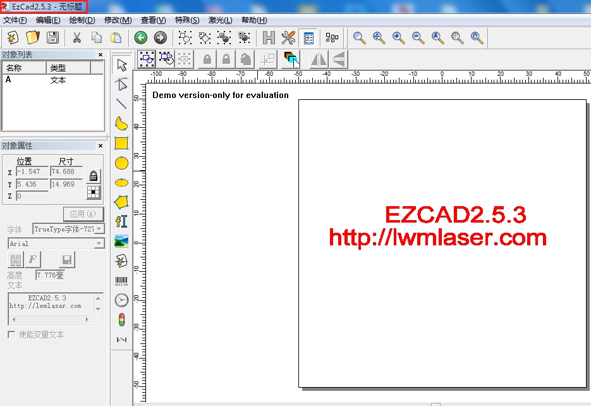Open the 编辑(E) menu
Viewport: 591px width, 406px height.
[48, 20]
